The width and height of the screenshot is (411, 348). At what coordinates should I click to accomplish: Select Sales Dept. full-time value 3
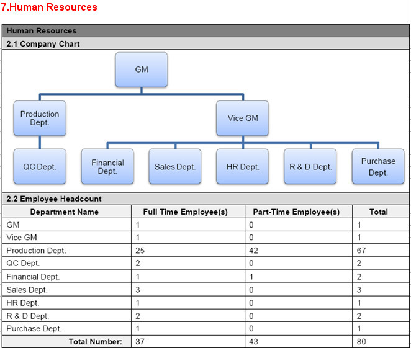pos(138,290)
